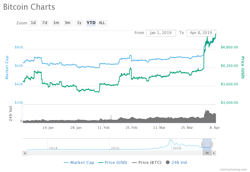The height and width of the screenshot is (172, 250).
Task: Click the navigator left range handle
Action: tap(202, 144)
